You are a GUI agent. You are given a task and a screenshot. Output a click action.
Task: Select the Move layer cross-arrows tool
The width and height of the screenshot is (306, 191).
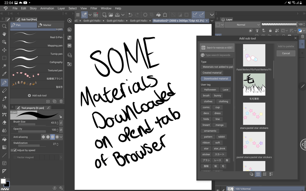pyautogui.click(x=4, y=50)
